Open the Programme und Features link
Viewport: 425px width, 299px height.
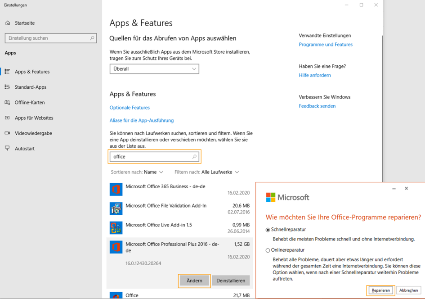tap(326, 45)
